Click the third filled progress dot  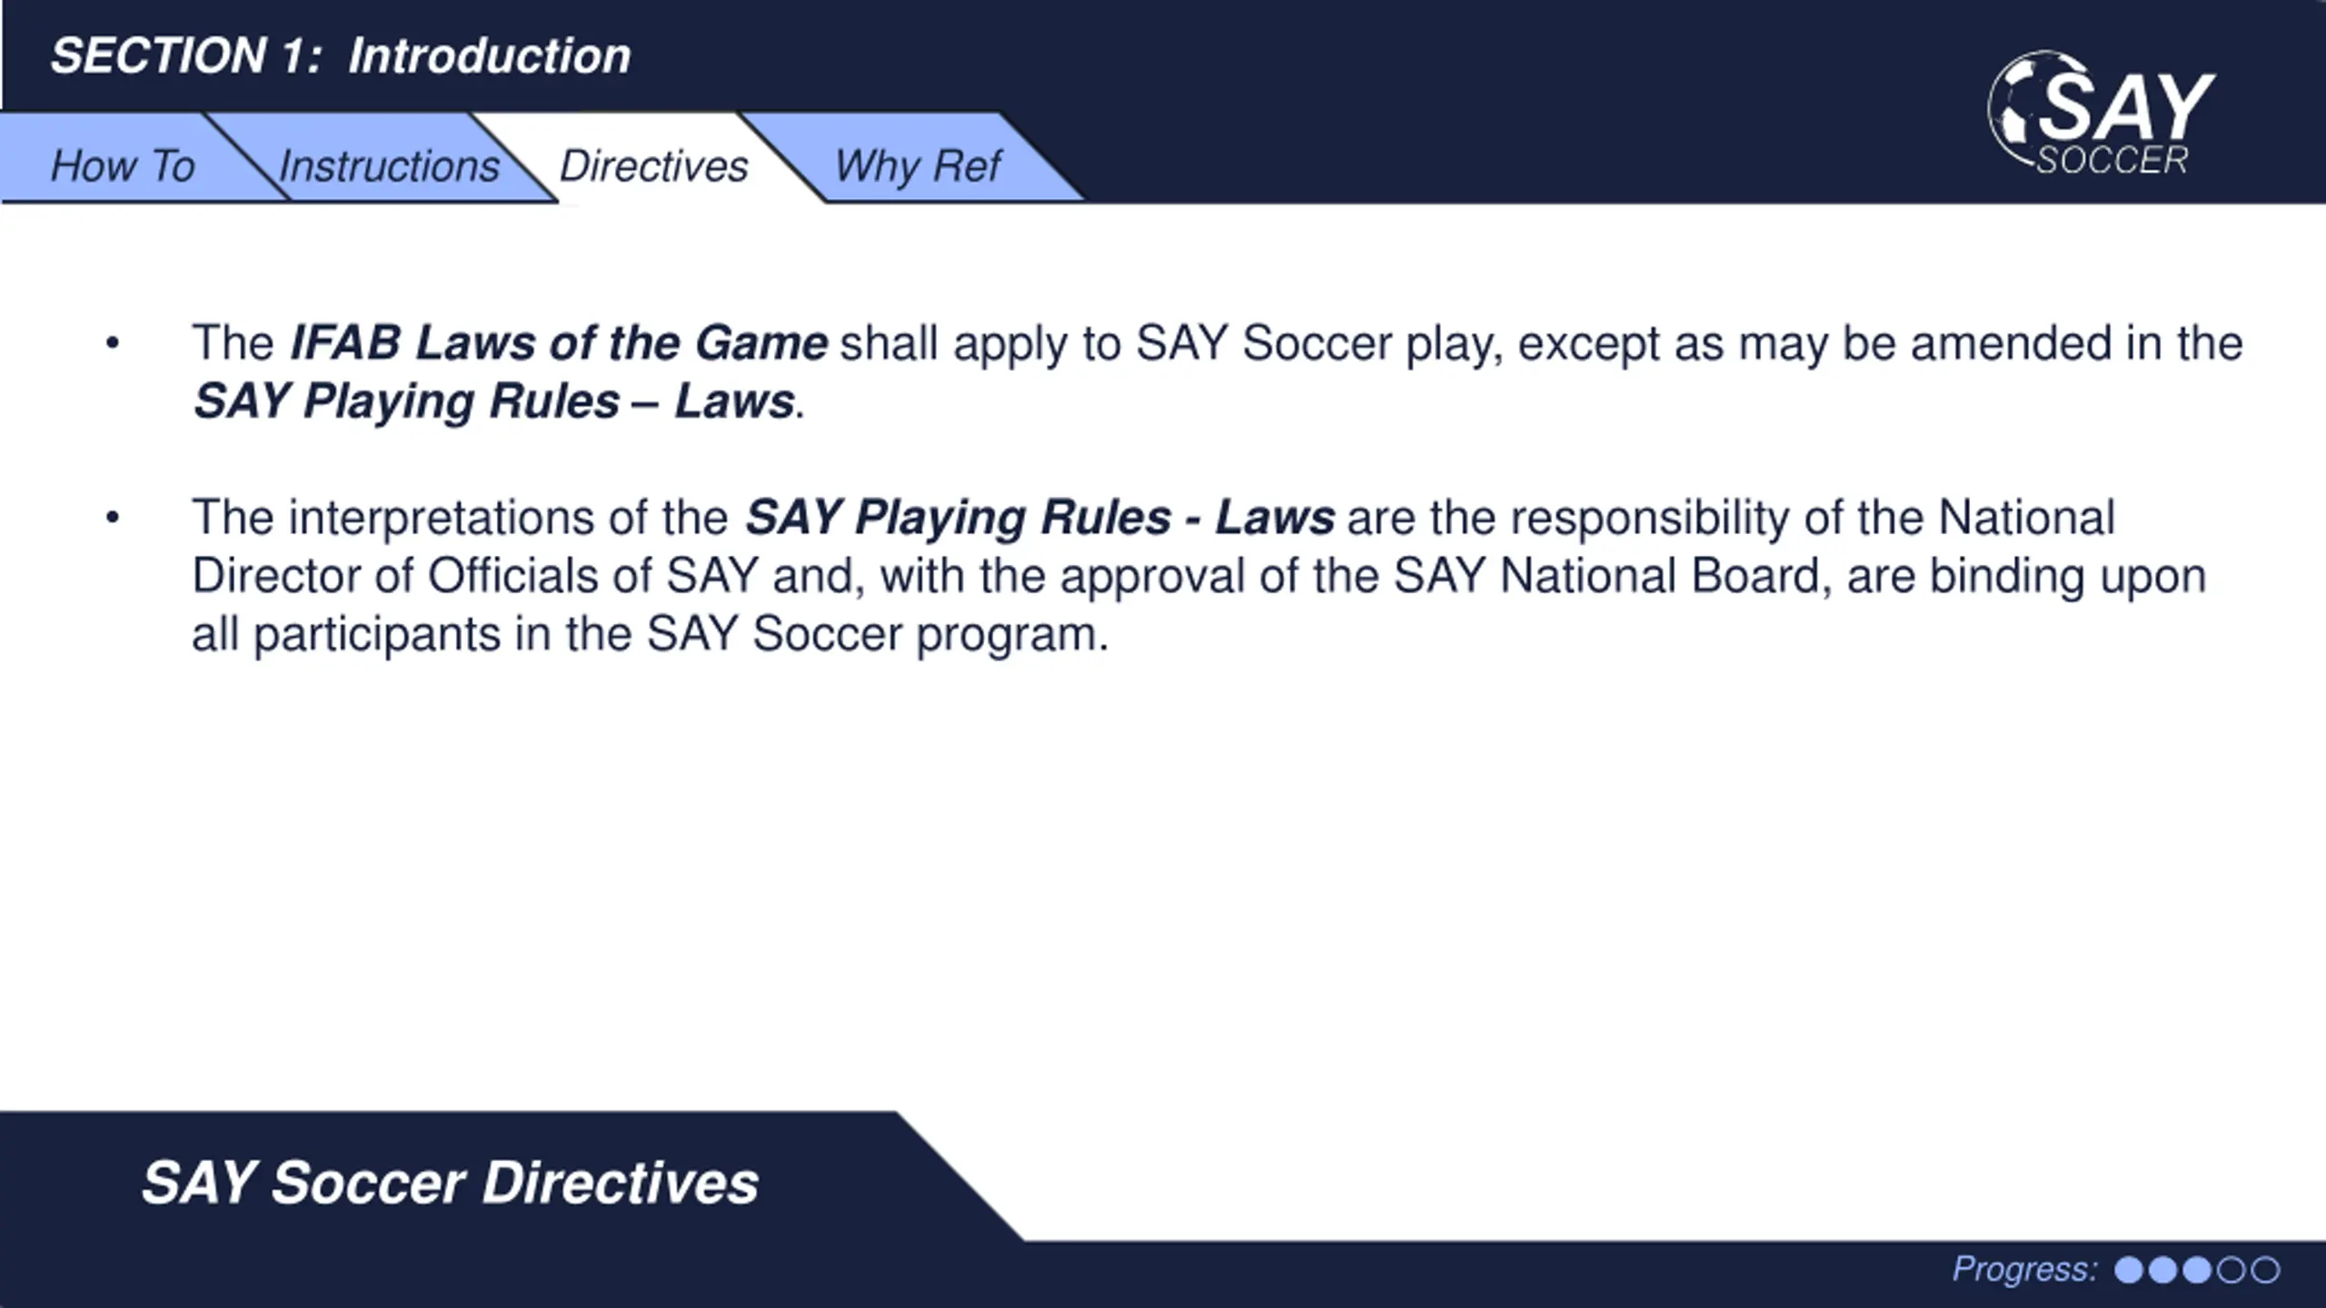coord(2197,1270)
